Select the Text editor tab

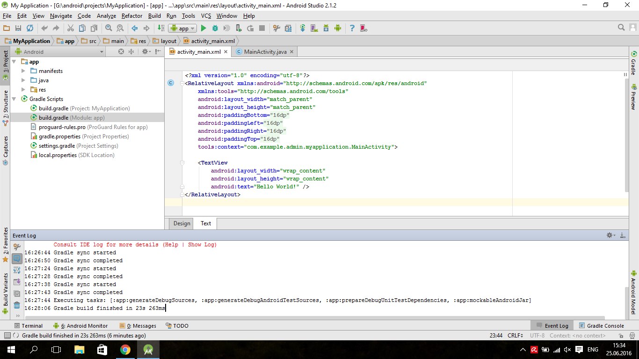(206, 223)
